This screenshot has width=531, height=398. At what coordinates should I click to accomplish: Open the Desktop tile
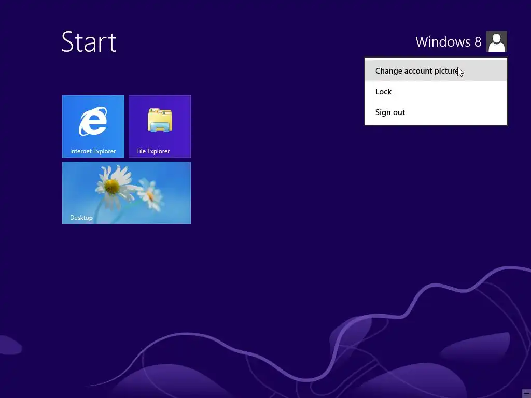[x=127, y=193]
